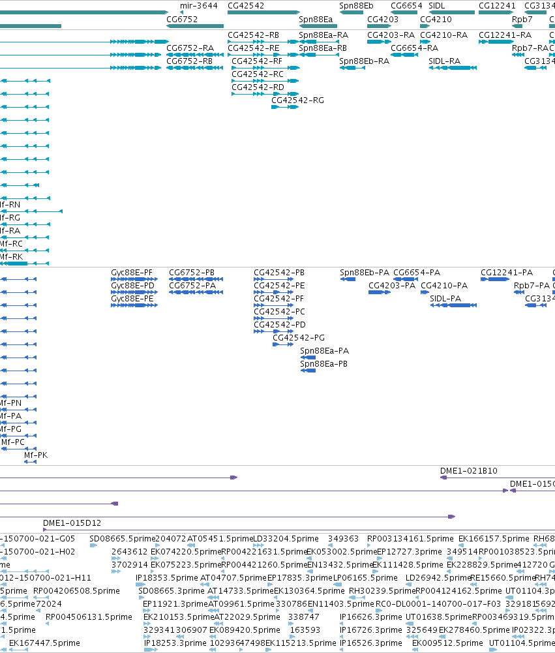Click the CG6752 gene label

pyautogui.click(x=182, y=19)
